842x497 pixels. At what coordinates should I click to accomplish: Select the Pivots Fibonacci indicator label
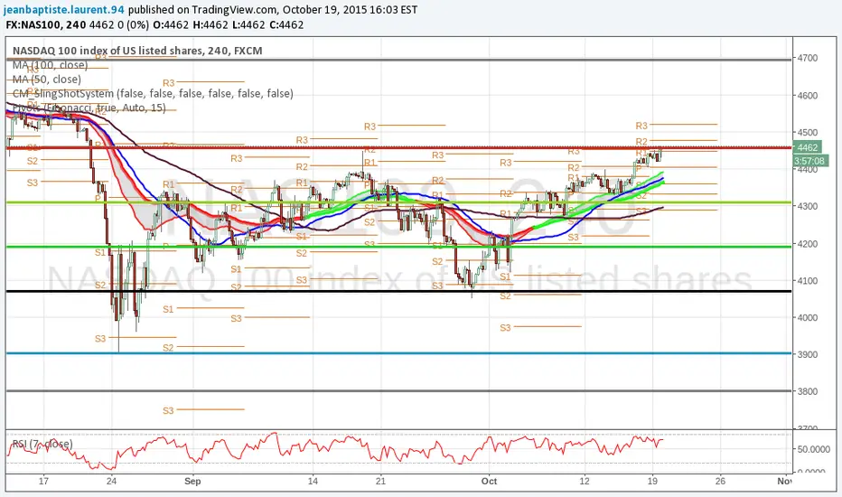[x=89, y=108]
